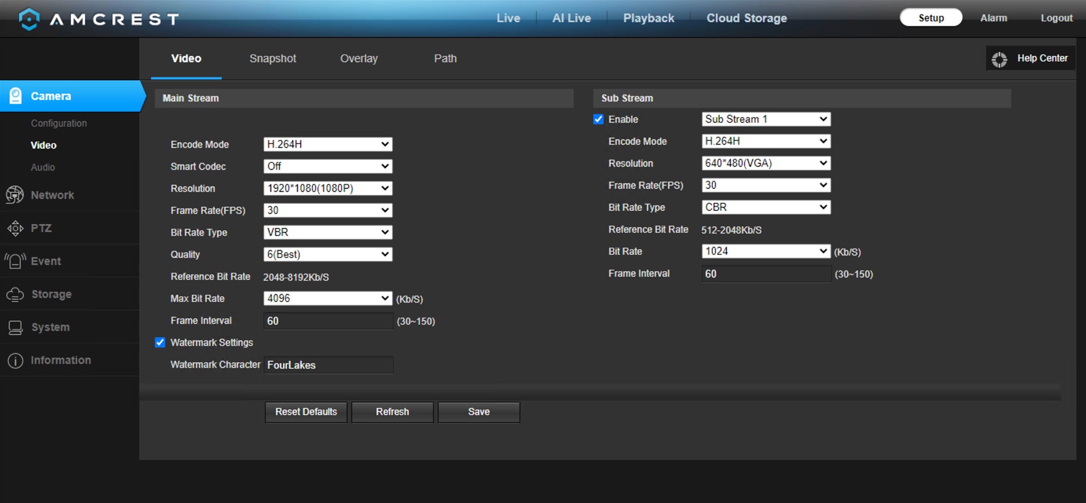Click the Reset Defaults button
This screenshot has width=1086, height=503.
[306, 412]
